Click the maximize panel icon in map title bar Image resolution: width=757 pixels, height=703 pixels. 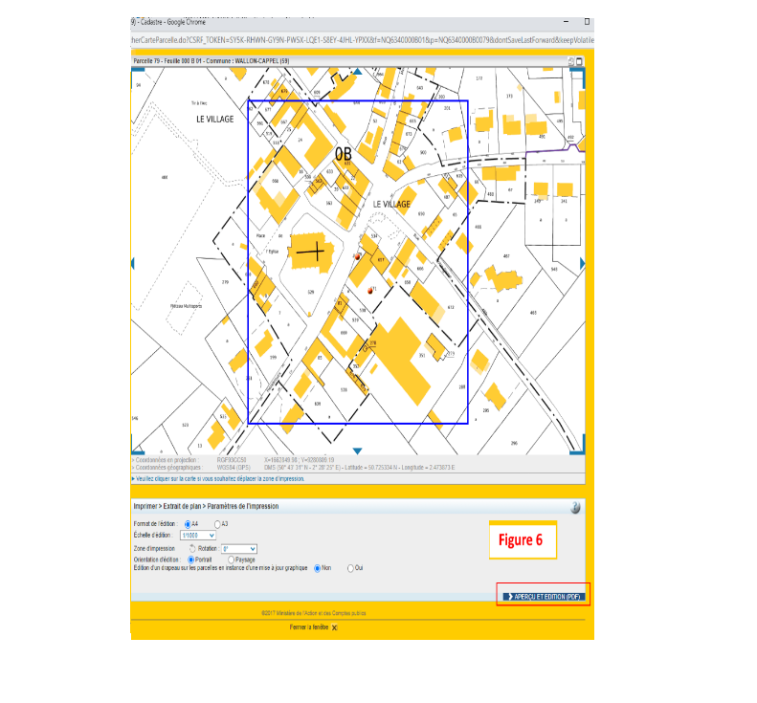click(579, 61)
